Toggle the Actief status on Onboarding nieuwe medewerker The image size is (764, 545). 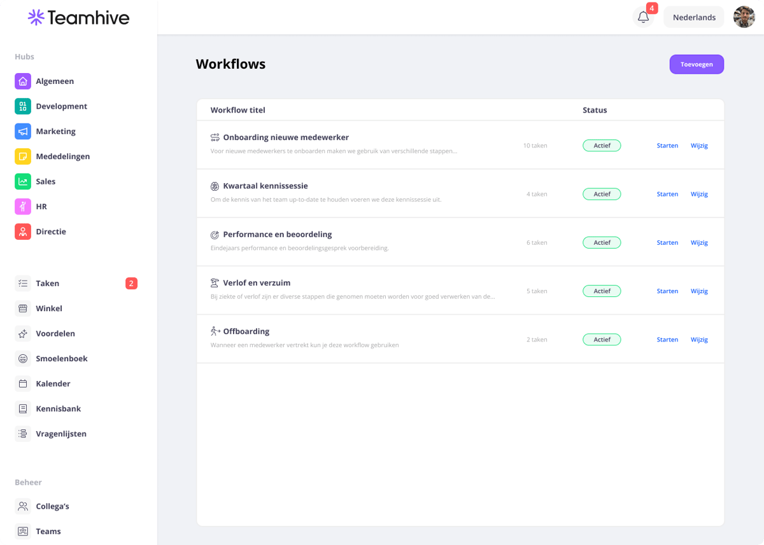(601, 145)
